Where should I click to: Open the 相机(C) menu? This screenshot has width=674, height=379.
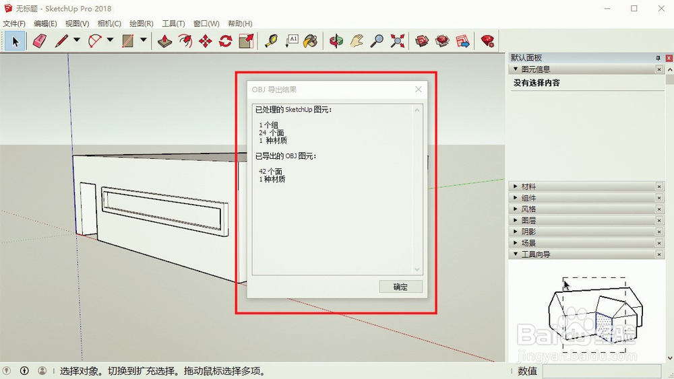(x=109, y=24)
